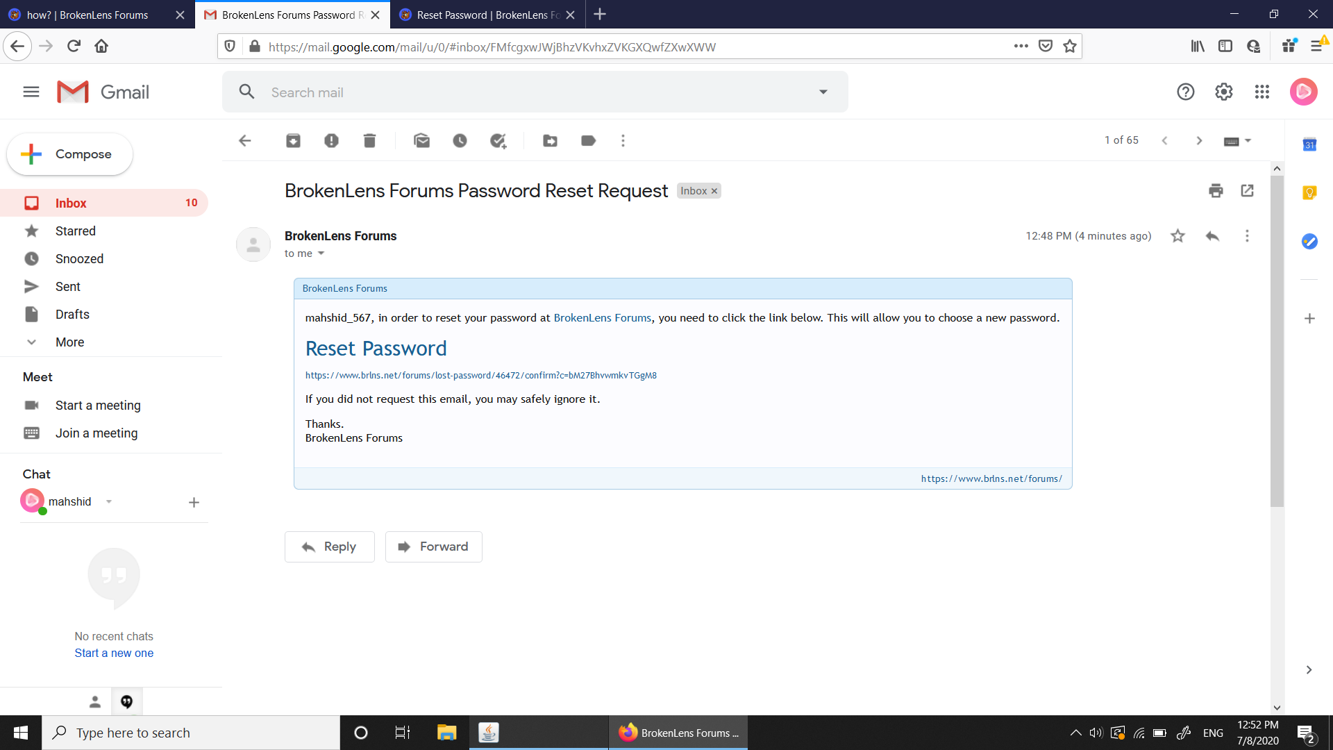This screenshot has height=750, width=1333.
Task: Click the Forward button
Action: (433, 547)
